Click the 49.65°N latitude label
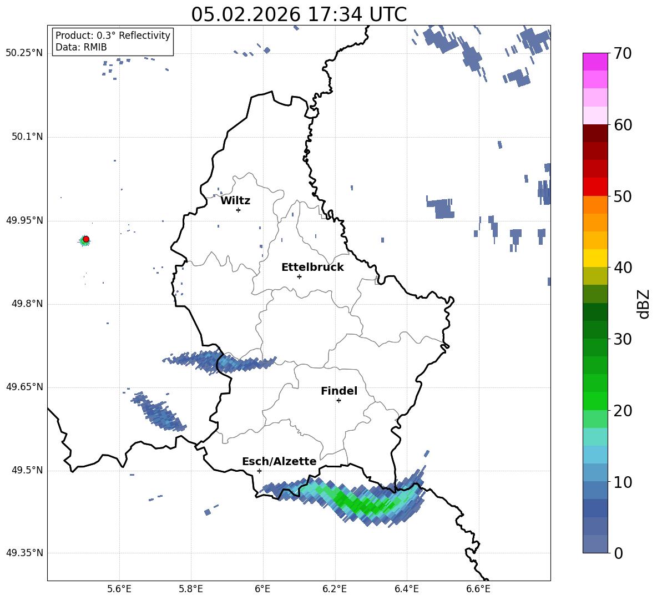Screen dimensions: 657x600 click(24, 387)
